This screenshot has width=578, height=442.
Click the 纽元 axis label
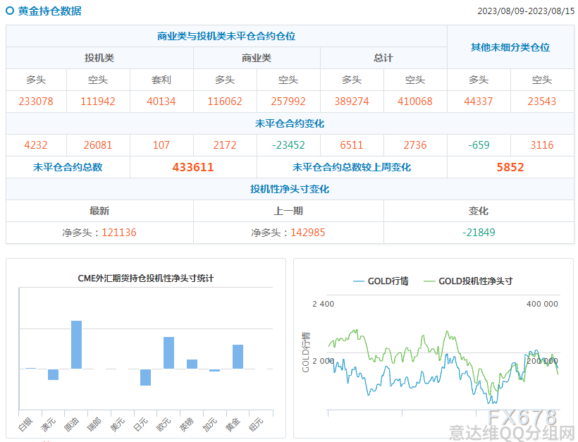(256, 424)
